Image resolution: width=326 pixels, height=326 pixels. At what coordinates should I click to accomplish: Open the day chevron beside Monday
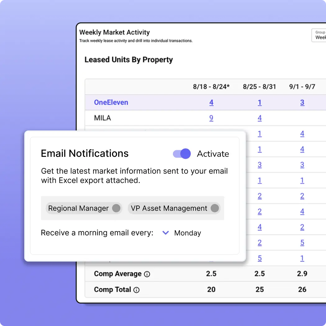(165, 233)
